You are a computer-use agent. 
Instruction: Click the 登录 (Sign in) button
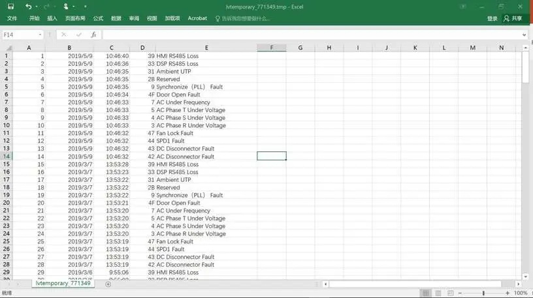(x=493, y=19)
